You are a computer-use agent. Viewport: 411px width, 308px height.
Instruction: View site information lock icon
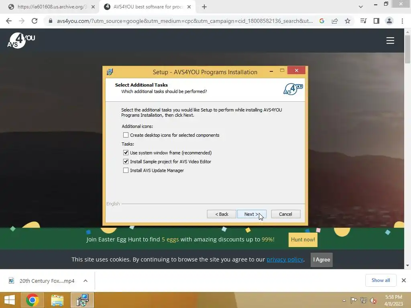(x=51, y=21)
